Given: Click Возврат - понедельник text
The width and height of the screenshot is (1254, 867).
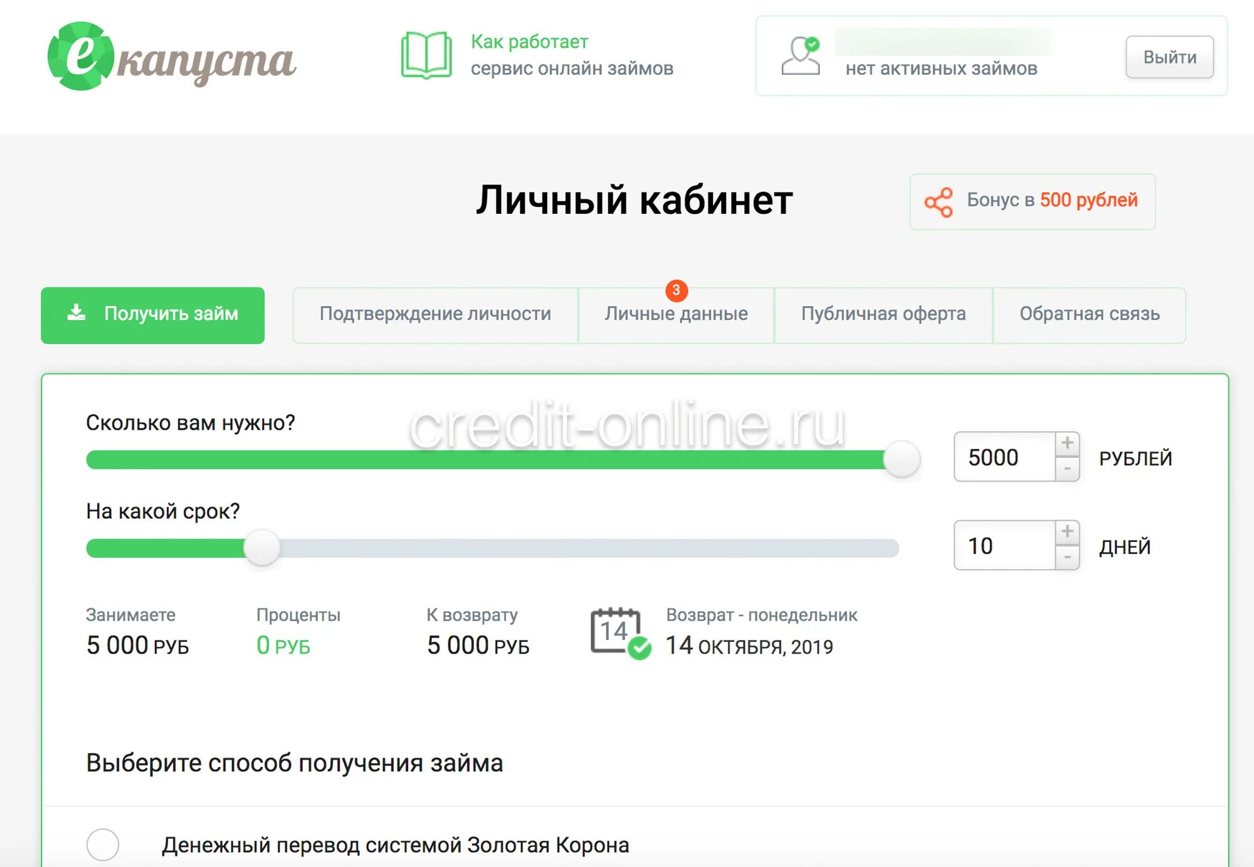Looking at the screenshot, I should point(762,615).
